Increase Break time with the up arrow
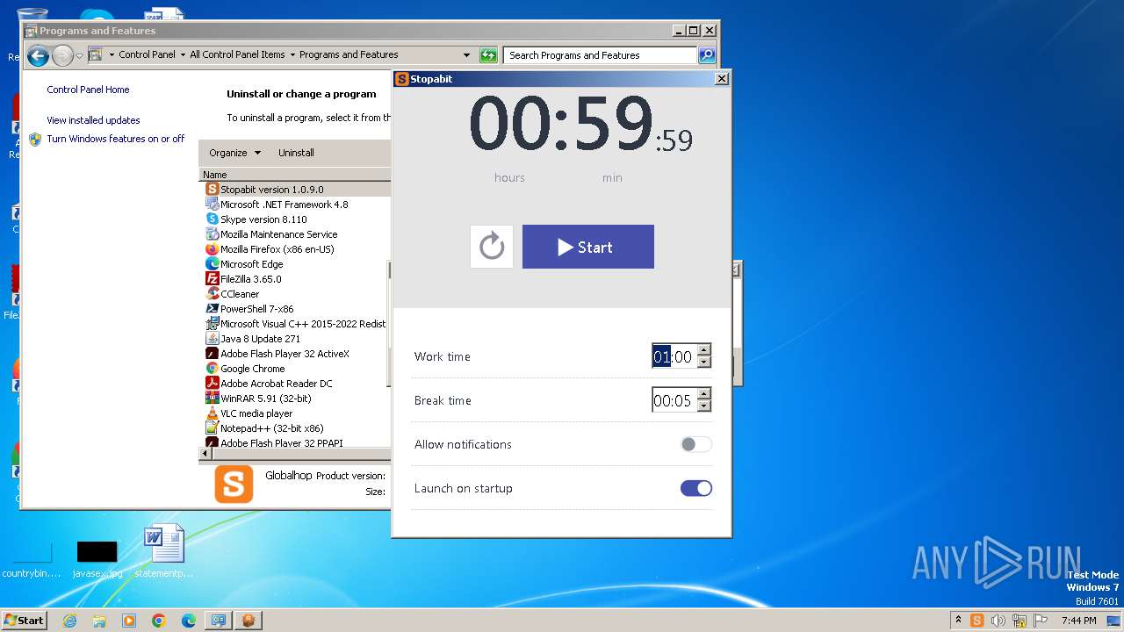Screen dimensions: 1124x632 click(x=703, y=394)
